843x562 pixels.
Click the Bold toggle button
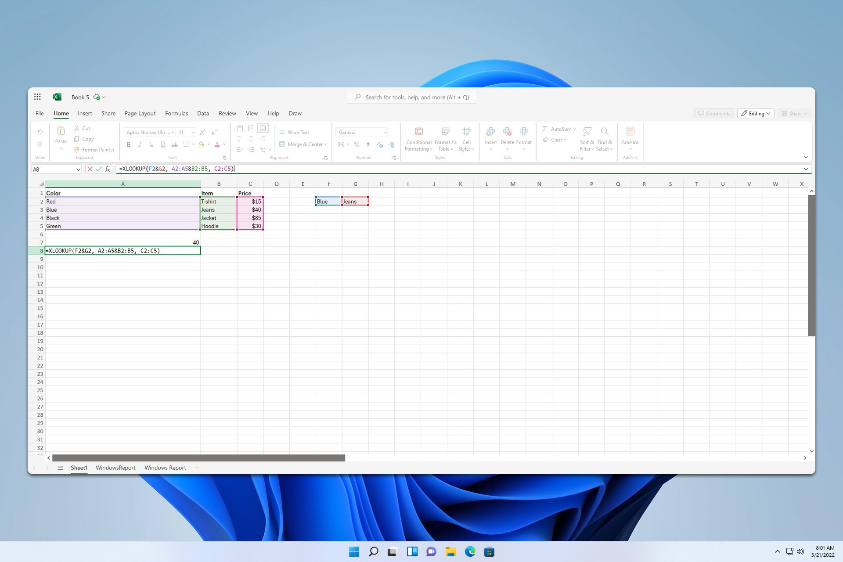(129, 144)
